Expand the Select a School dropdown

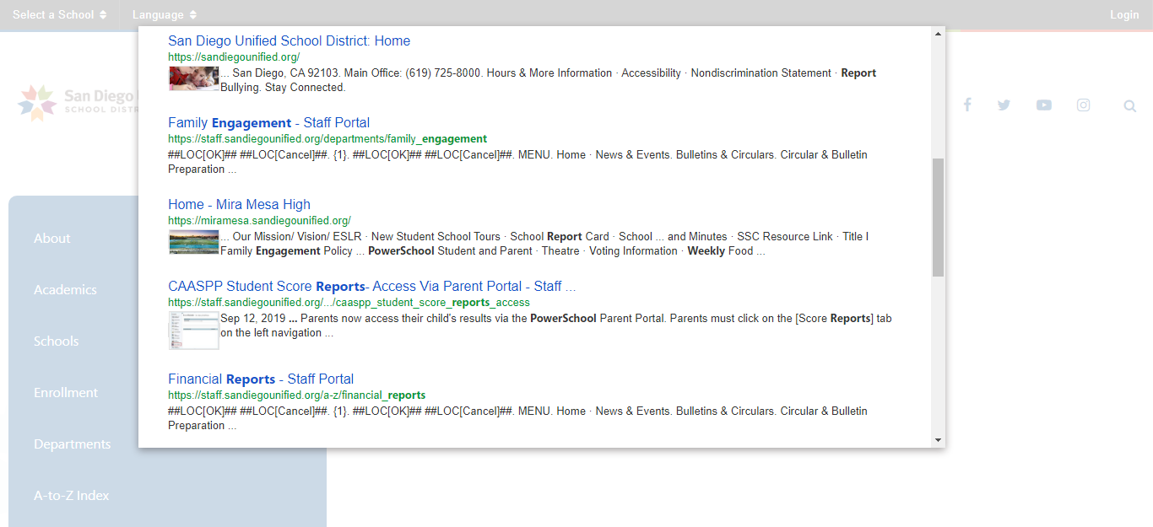[x=59, y=14]
